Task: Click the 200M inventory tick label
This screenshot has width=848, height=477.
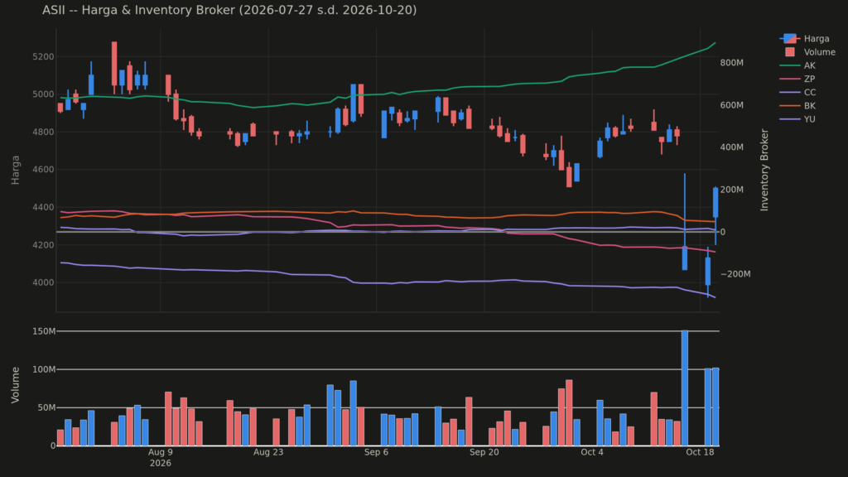Action: pyautogui.click(x=732, y=190)
